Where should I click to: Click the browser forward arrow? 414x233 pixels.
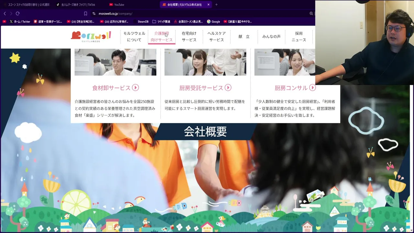coord(11,14)
